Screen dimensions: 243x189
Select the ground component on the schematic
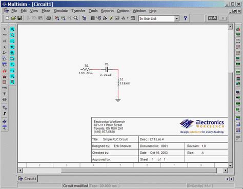tap(118, 100)
